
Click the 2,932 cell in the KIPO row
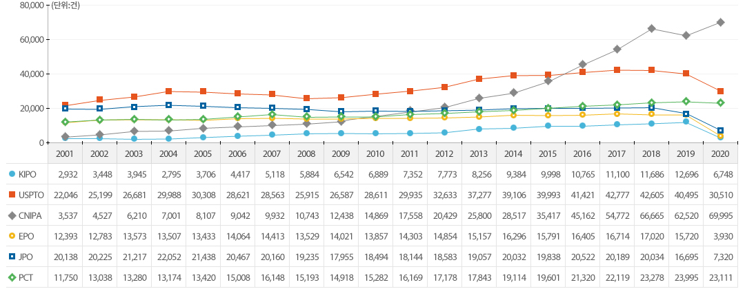[66, 176]
